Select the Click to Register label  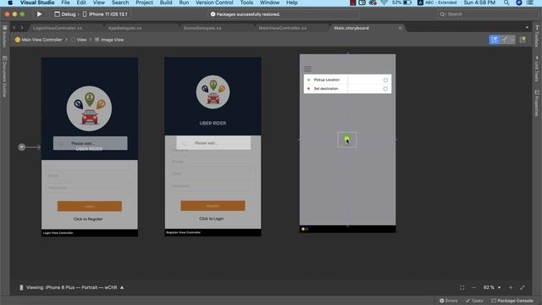[x=88, y=219]
